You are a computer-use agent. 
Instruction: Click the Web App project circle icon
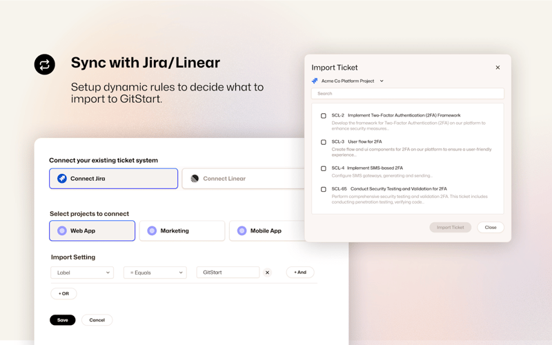[x=62, y=230]
